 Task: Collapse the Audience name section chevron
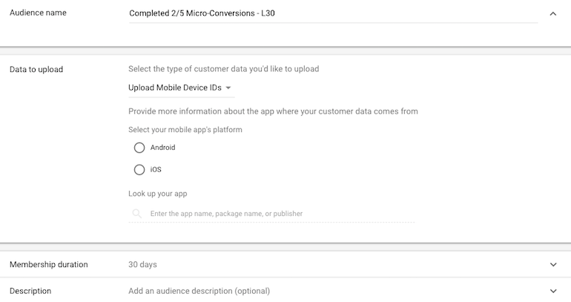point(552,14)
